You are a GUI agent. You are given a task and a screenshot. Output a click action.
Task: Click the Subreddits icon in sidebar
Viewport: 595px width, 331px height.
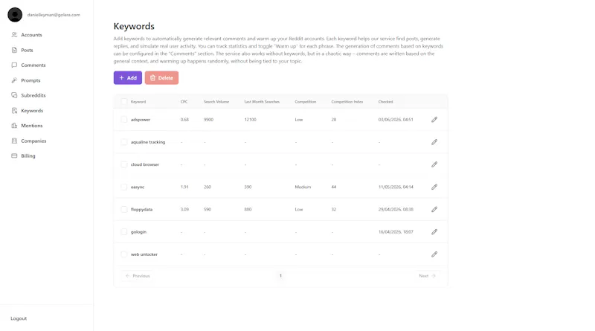(x=14, y=95)
